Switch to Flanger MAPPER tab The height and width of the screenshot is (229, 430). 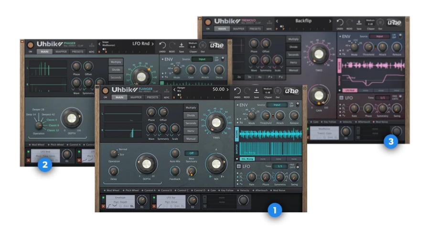pyautogui.click(x=136, y=98)
